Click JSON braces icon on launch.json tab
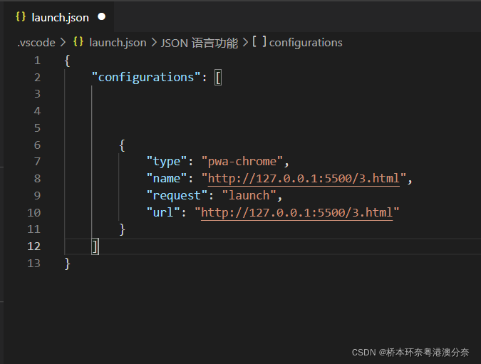This screenshot has height=364, width=481. (x=21, y=16)
